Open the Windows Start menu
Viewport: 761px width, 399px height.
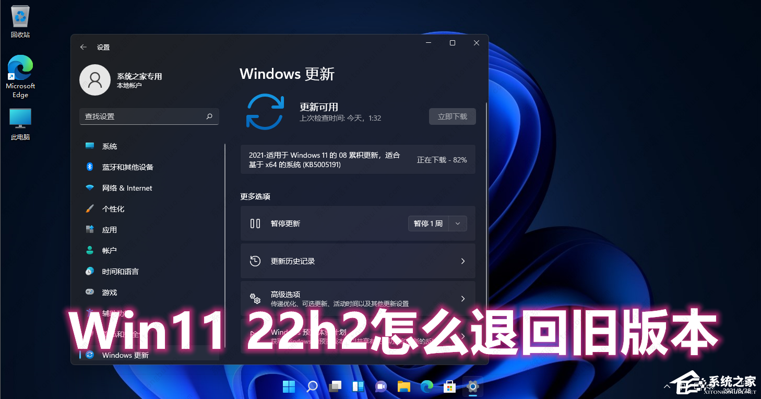coord(289,386)
